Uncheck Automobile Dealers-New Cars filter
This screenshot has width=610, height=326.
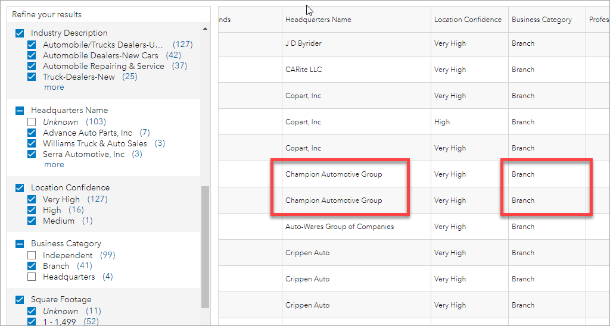[x=32, y=55]
